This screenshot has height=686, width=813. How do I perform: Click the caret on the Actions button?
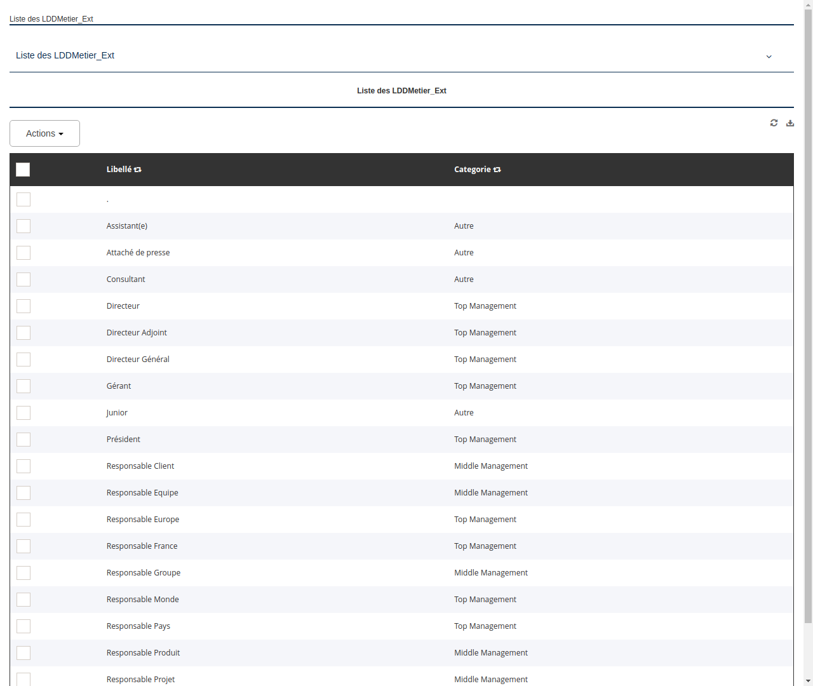[x=62, y=133]
